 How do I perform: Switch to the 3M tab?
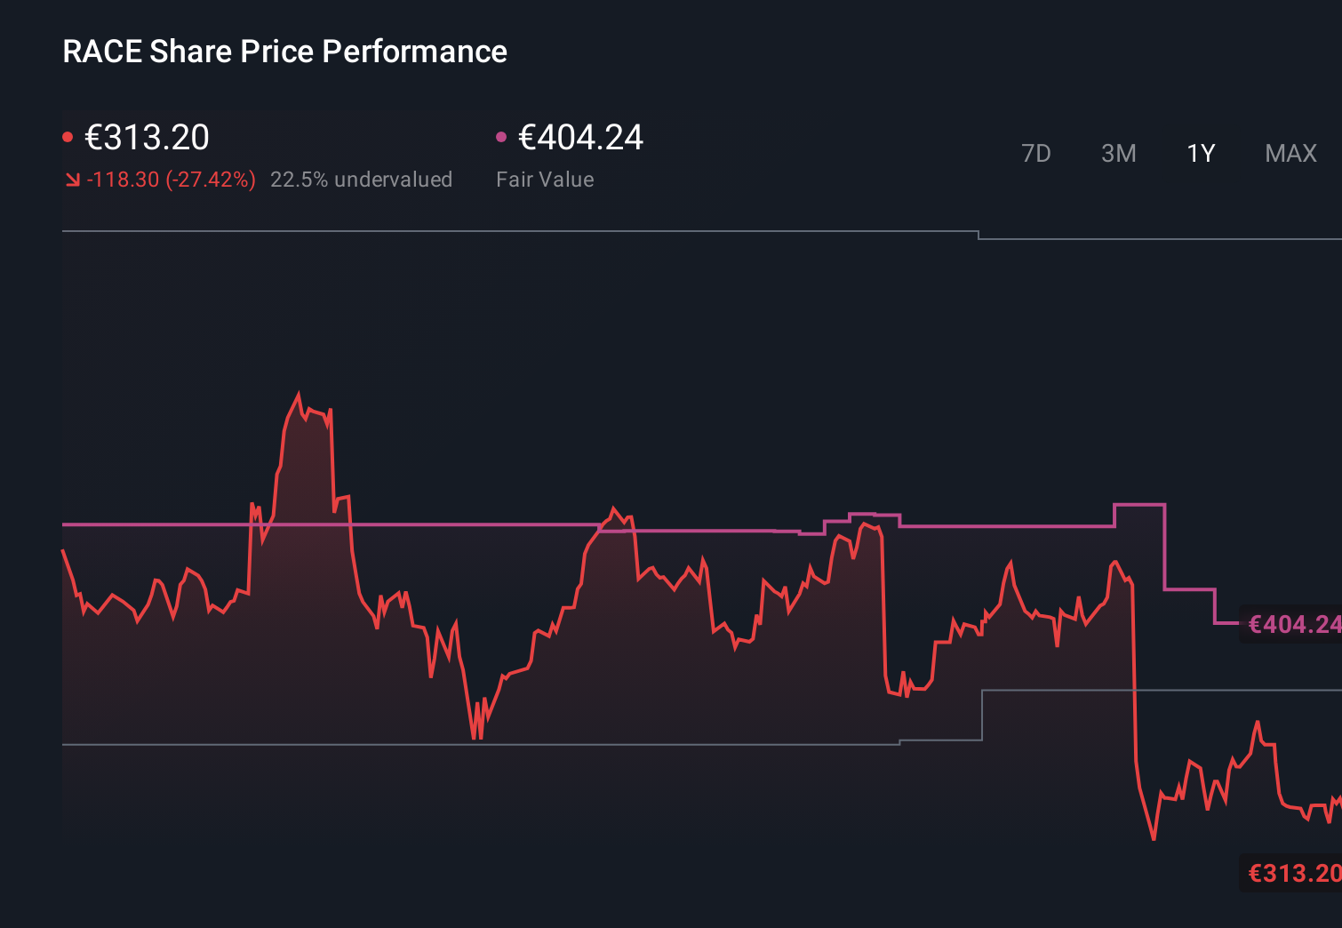click(1118, 153)
